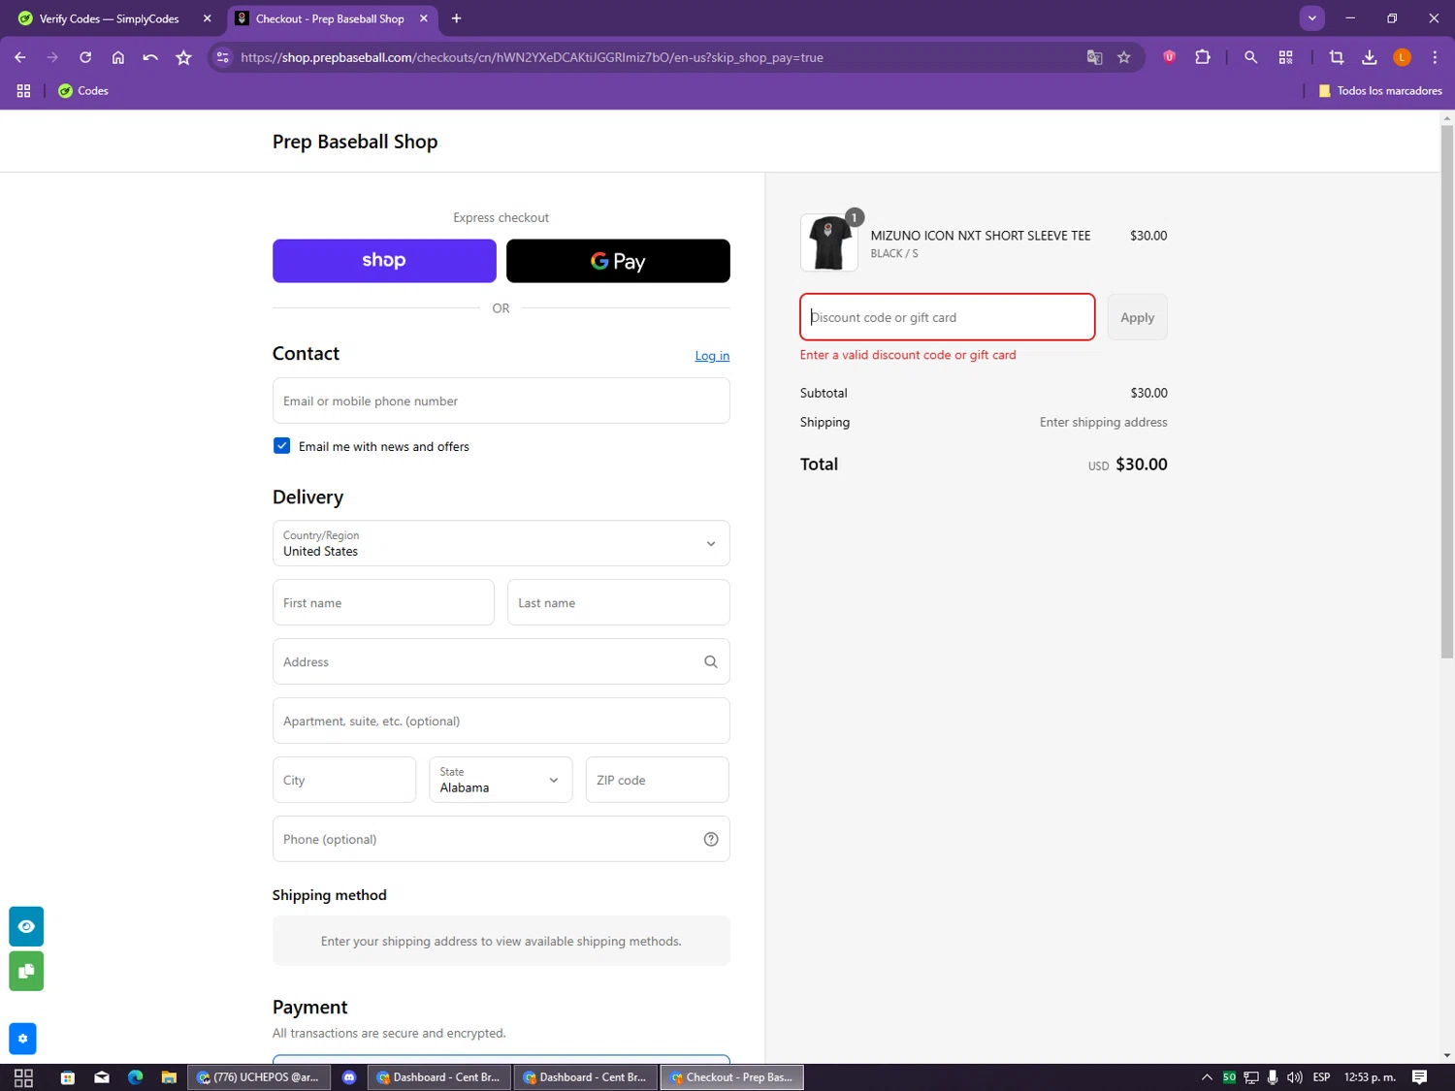Click the browser back arrow
Viewport: 1455px width, 1091px height.
click(x=20, y=57)
